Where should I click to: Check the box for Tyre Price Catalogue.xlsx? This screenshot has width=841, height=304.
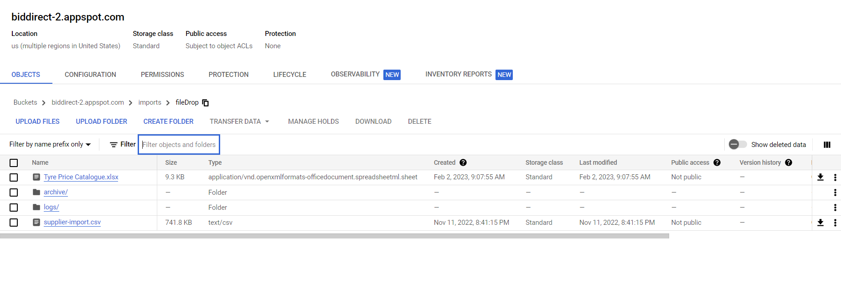(14, 177)
